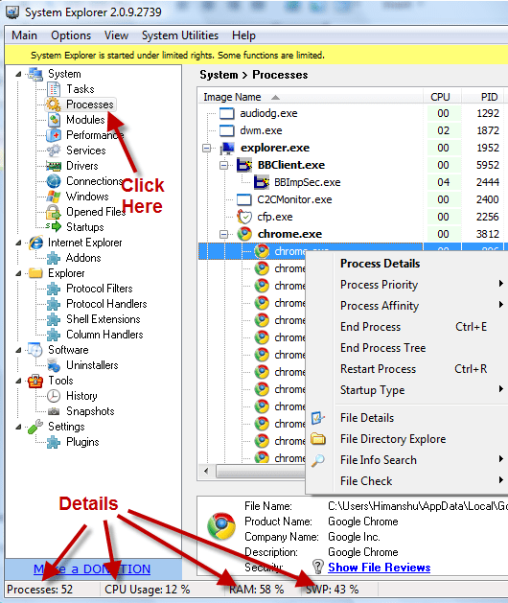The image size is (508, 603).
Task: Open Drivers via its chip icon
Action: click(54, 166)
